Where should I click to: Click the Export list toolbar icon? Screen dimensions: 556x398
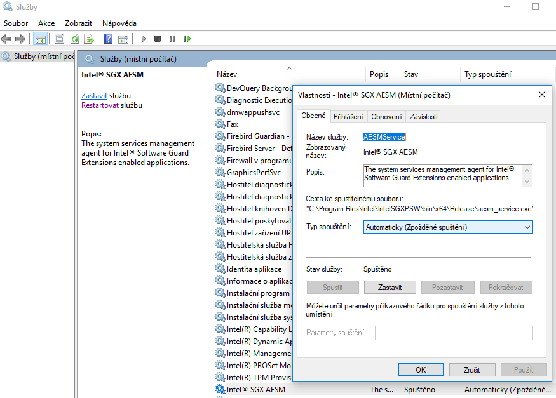(x=89, y=39)
